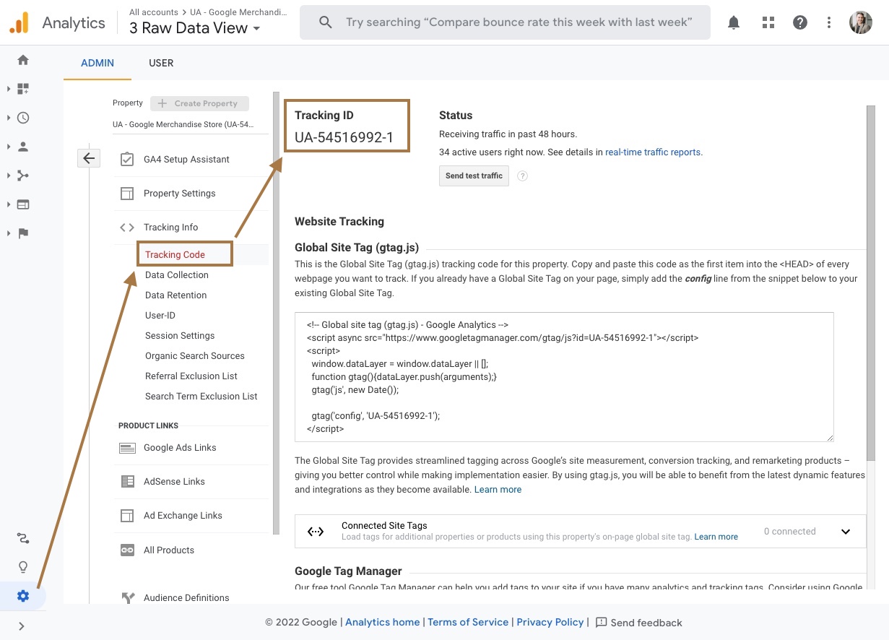Image resolution: width=889 pixels, height=640 pixels.
Task: Open Property Settings menu item
Action: (180, 193)
